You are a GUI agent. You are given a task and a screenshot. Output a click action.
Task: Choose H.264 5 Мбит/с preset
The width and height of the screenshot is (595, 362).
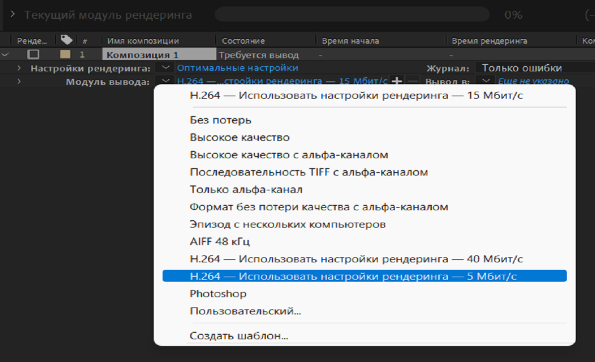353,276
